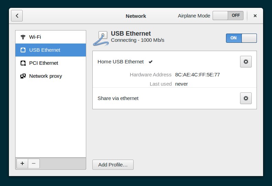272x186 pixels.
Task: Click the back arrow button in header
Action: coord(17,16)
